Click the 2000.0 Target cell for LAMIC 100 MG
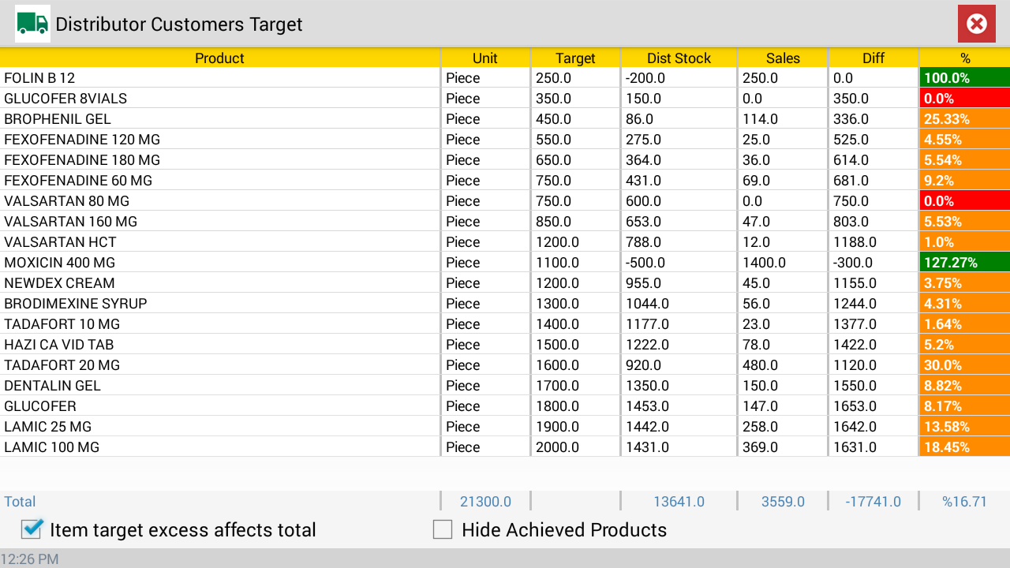Image resolution: width=1010 pixels, height=568 pixels. tap(575, 447)
